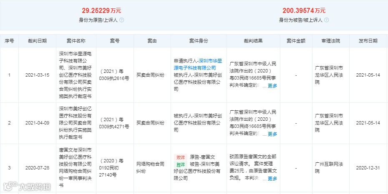388x194 pixels.
Task: Click 买卖合同纠纷 cell in row 1
Action: tap(150, 75)
